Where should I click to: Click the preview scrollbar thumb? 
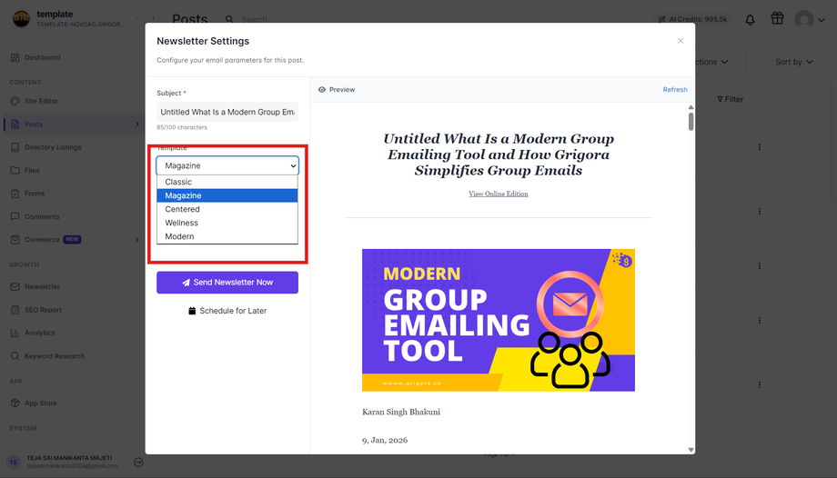coord(691,121)
